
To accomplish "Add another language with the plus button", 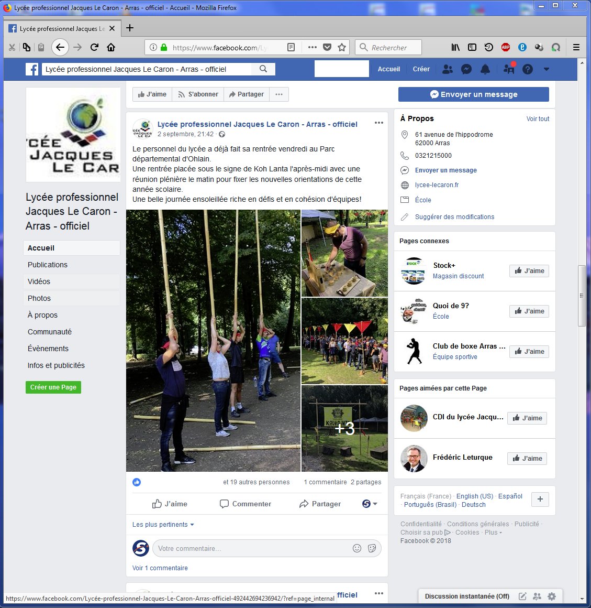I will pos(540,499).
